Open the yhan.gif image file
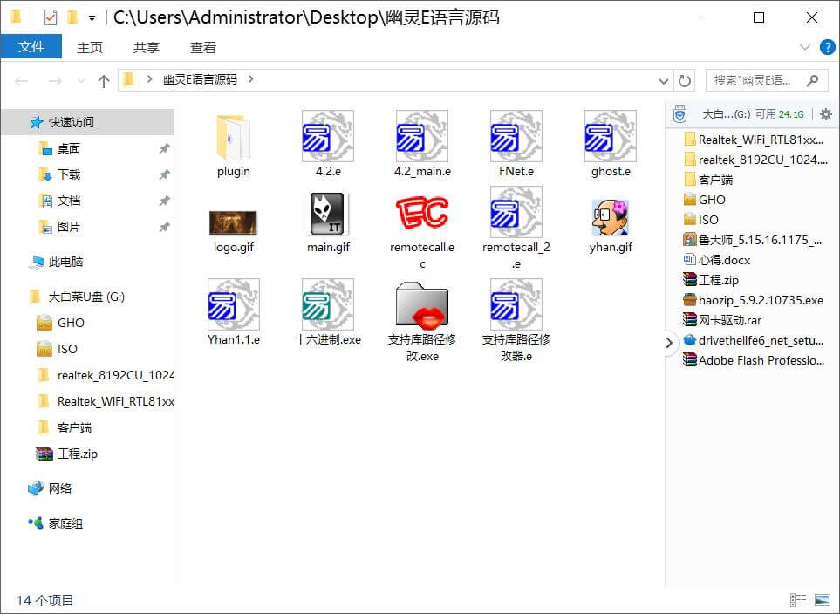 609,215
